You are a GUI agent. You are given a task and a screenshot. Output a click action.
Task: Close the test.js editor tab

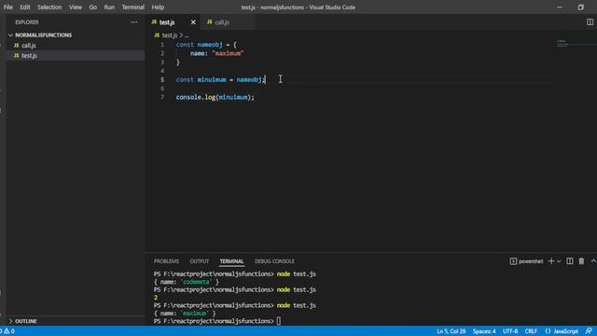(x=193, y=22)
